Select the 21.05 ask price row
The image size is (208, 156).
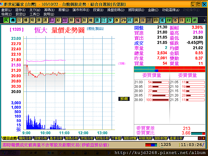(187, 82)
